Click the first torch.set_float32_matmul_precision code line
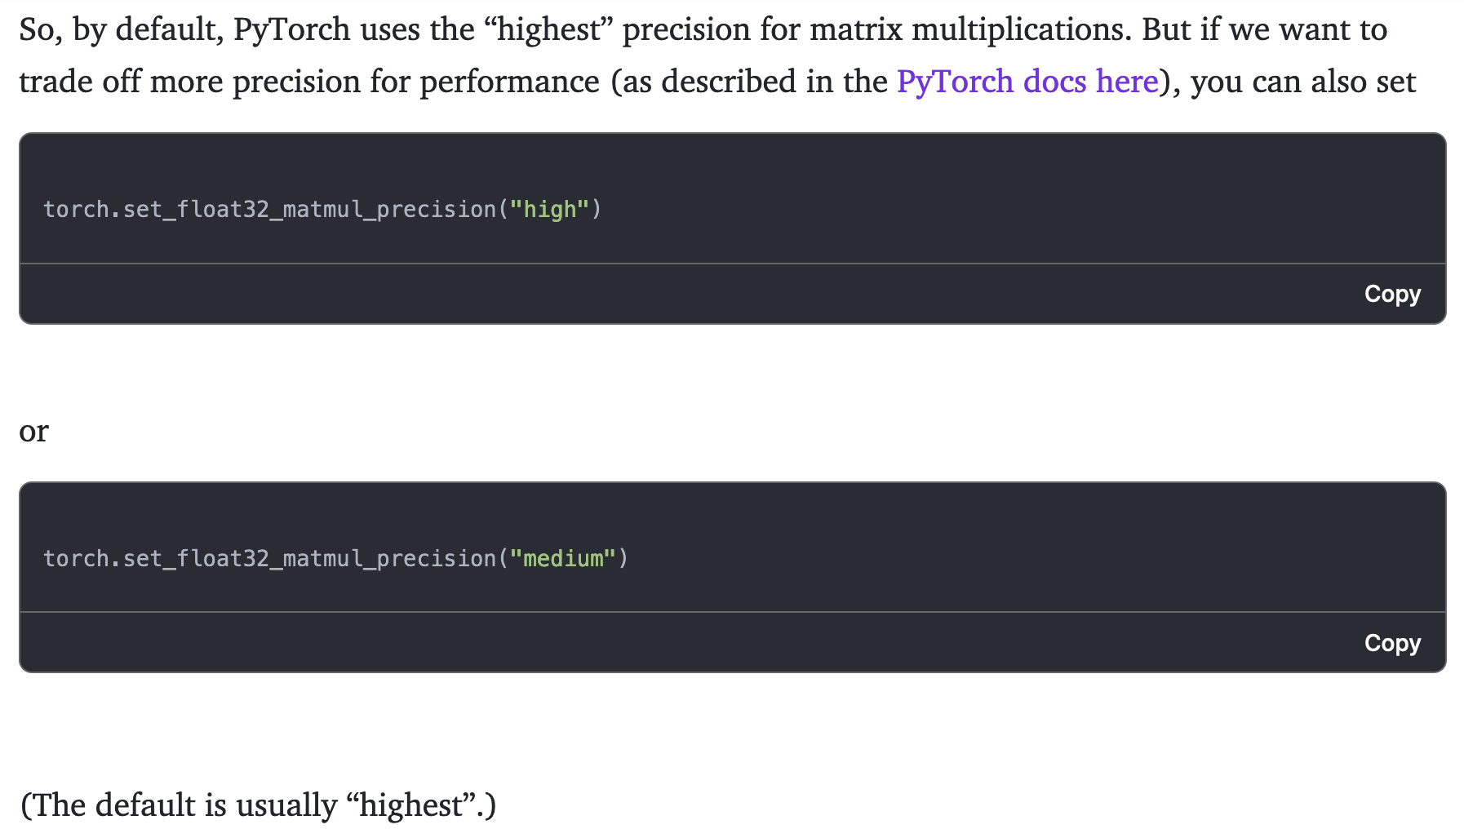This screenshot has width=1464, height=829. 322,210
